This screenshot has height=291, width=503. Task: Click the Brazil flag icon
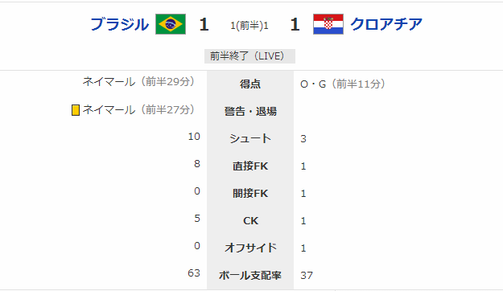pyautogui.click(x=171, y=24)
